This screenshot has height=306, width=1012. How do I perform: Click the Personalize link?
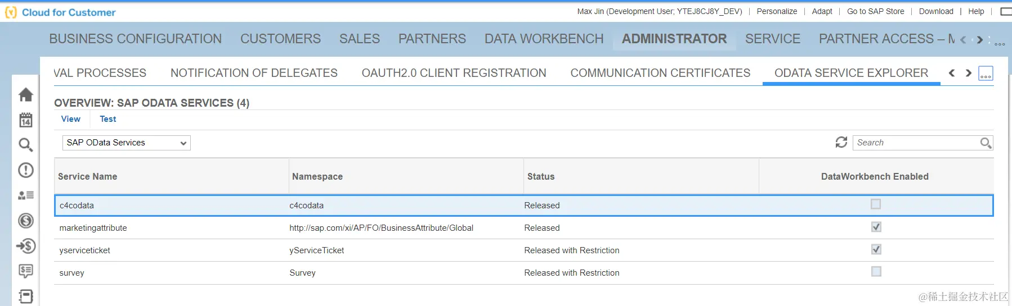tap(777, 11)
